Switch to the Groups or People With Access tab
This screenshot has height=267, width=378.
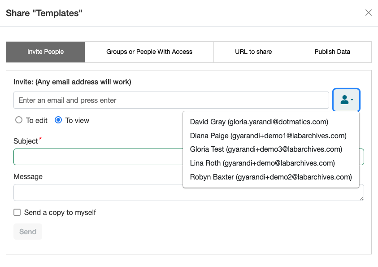148,52
